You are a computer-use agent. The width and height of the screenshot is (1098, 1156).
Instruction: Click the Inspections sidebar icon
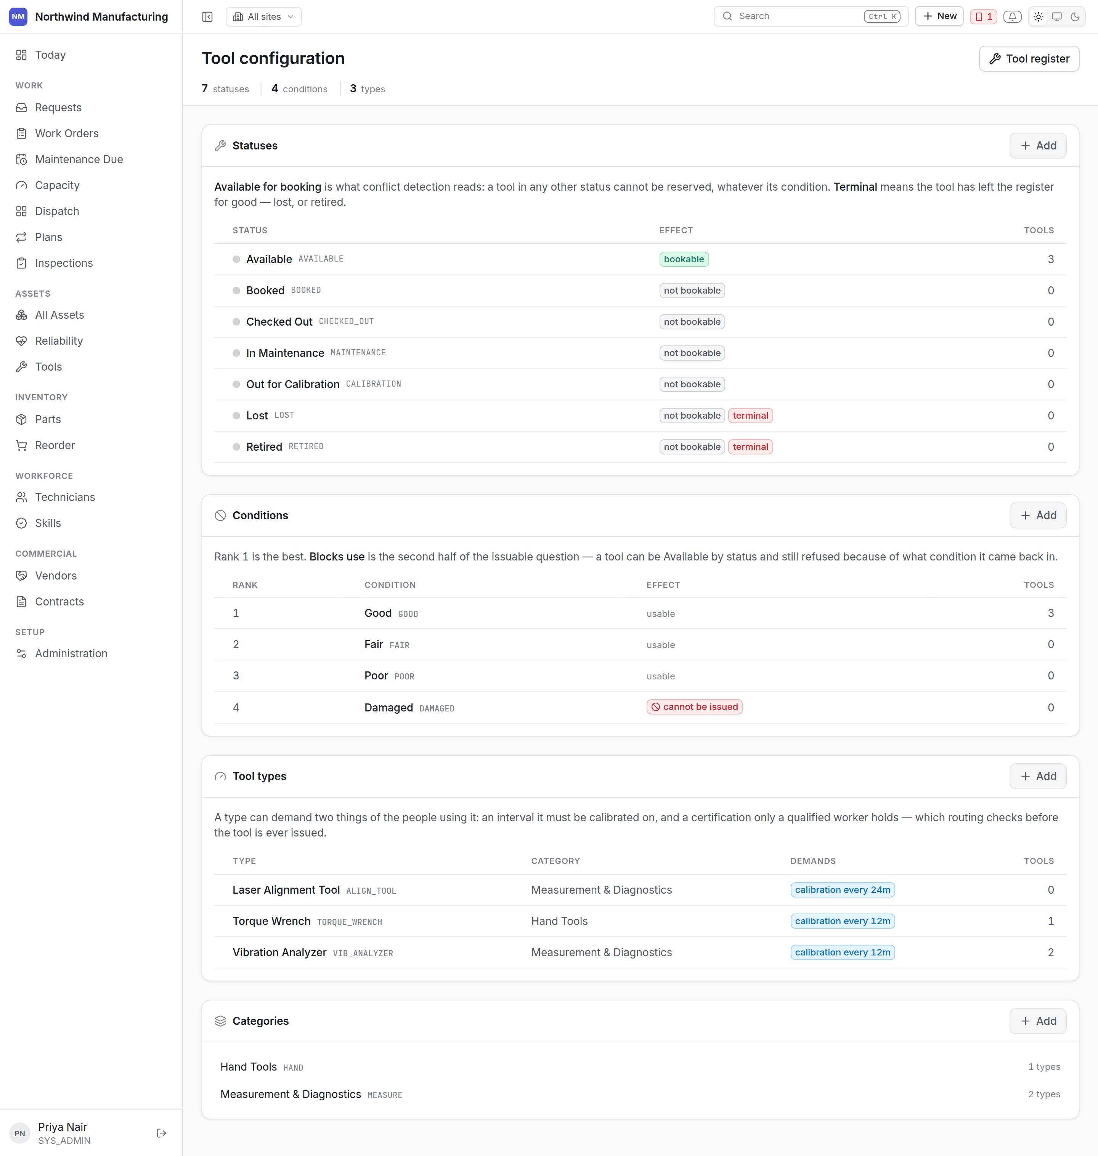(22, 263)
